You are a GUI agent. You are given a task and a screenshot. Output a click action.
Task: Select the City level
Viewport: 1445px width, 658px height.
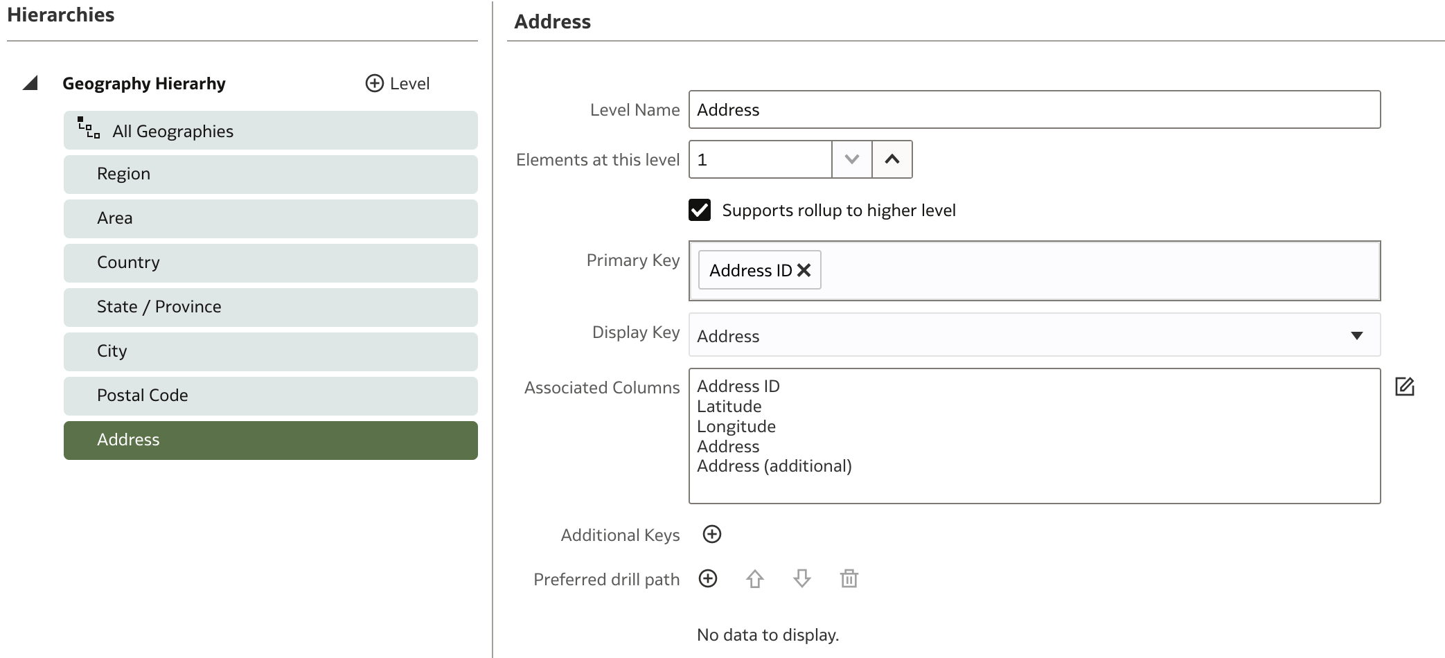pyautogui.click(x=270, y=351)
